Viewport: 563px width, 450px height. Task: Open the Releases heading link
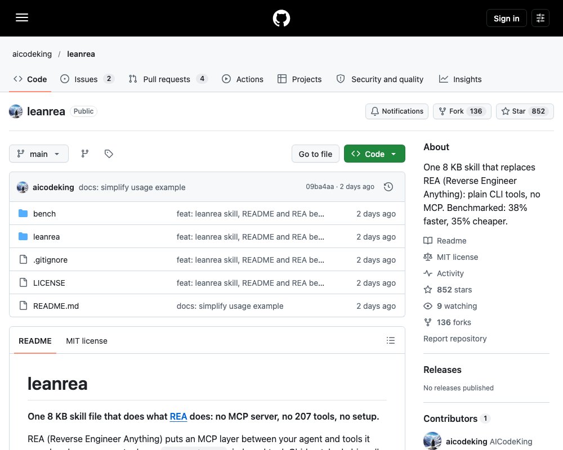tap(443, 370)
